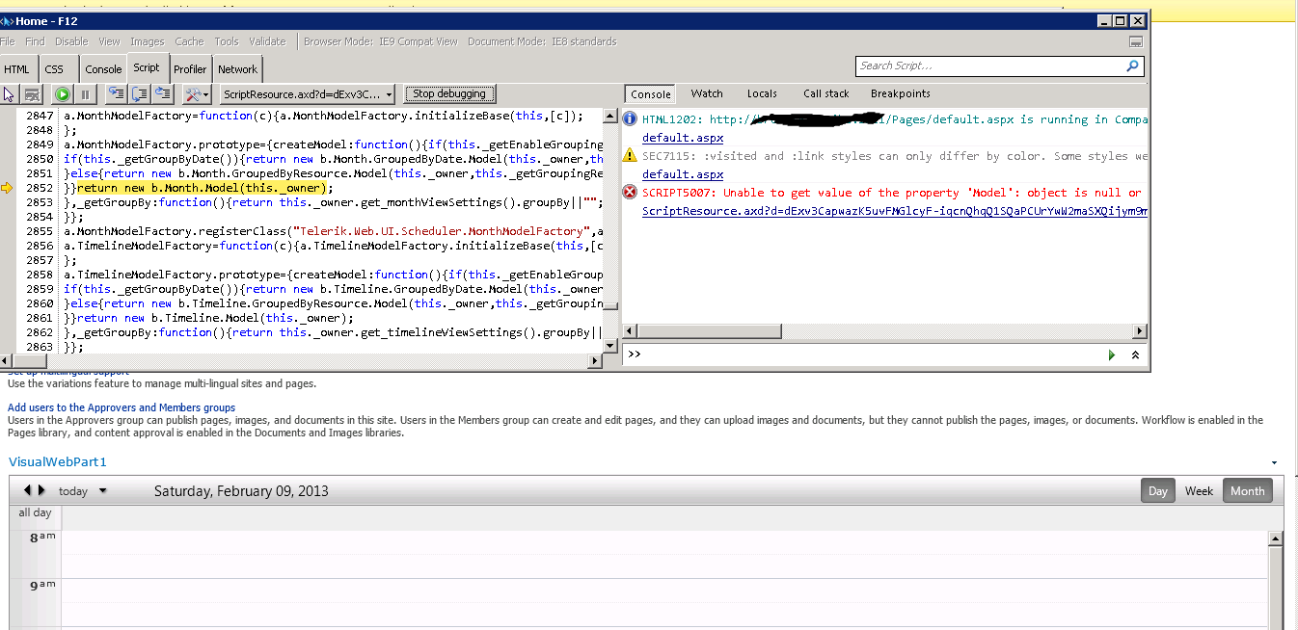Open the Find menu
Screen dimensions: 1298x630
(x=35, y=41)
